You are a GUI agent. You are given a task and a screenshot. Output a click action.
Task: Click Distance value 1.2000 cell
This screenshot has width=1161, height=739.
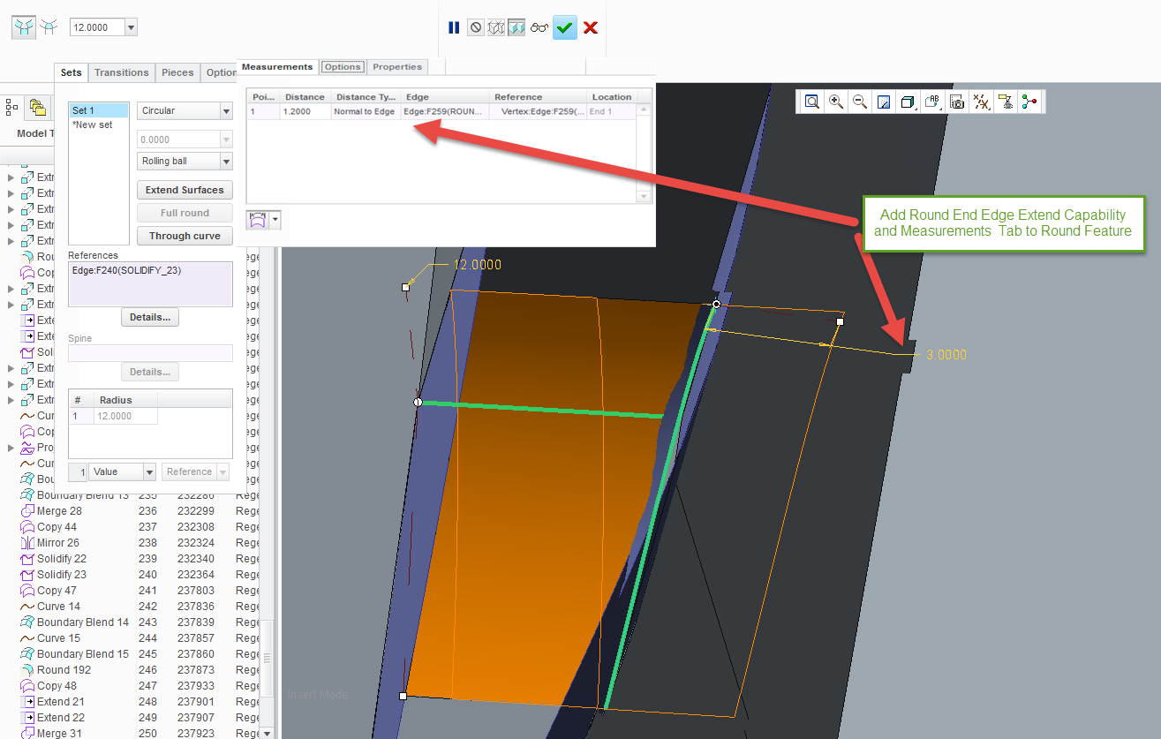click(305, 112)
